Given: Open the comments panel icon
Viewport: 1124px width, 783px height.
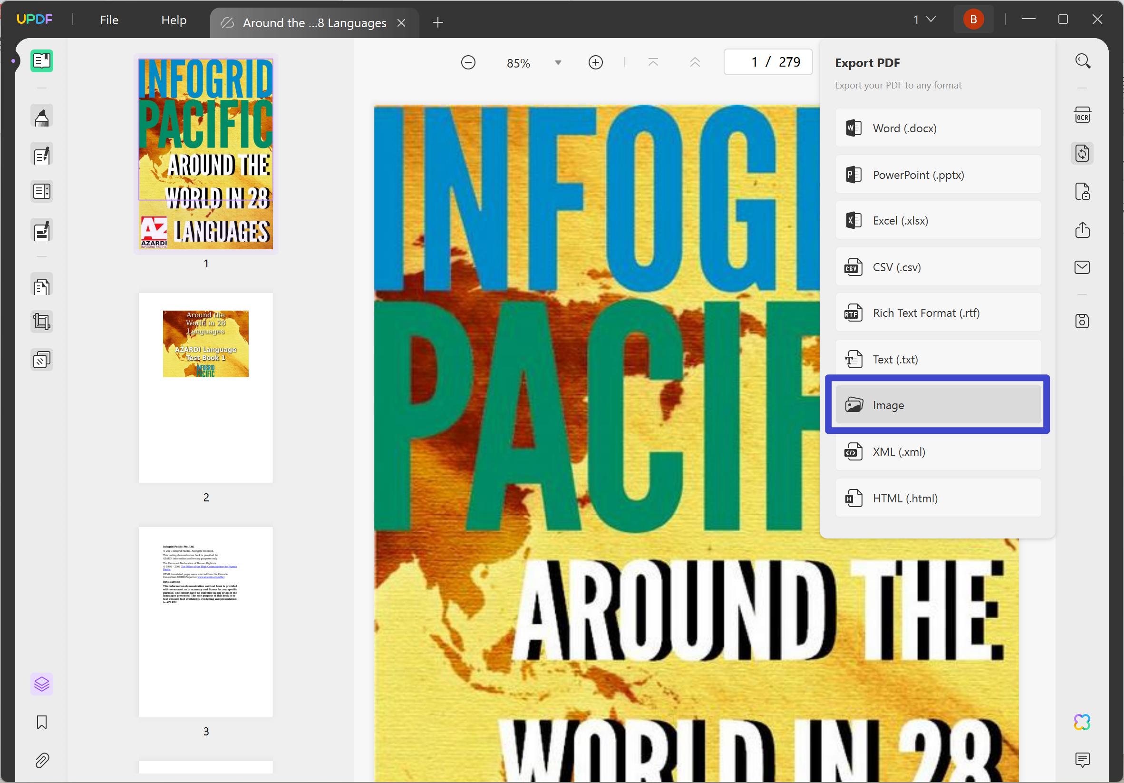Looking at the screenshot, I should click(1082, 760).
